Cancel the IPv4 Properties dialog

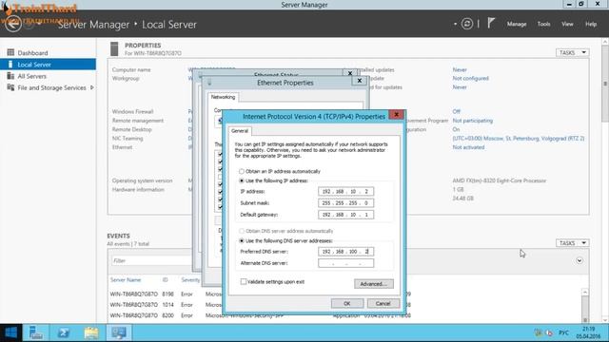(x=383, y=303)
